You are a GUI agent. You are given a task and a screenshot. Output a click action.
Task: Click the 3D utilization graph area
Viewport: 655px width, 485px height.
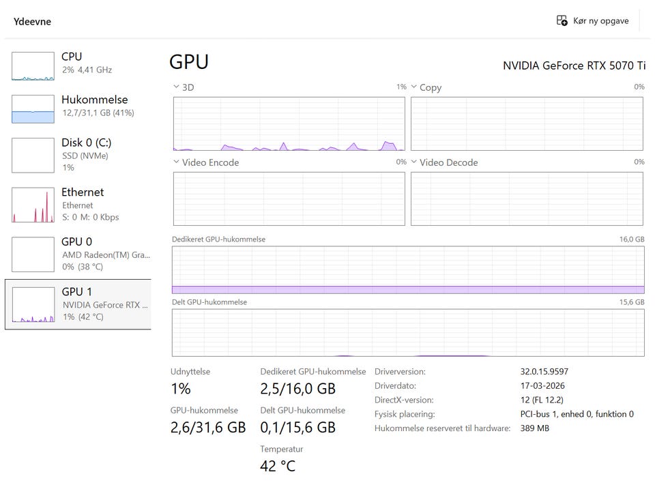(289, 123)
